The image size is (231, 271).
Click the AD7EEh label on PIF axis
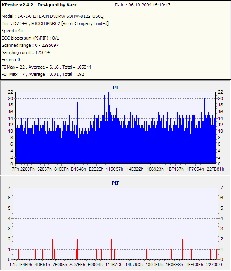point(78,265)
